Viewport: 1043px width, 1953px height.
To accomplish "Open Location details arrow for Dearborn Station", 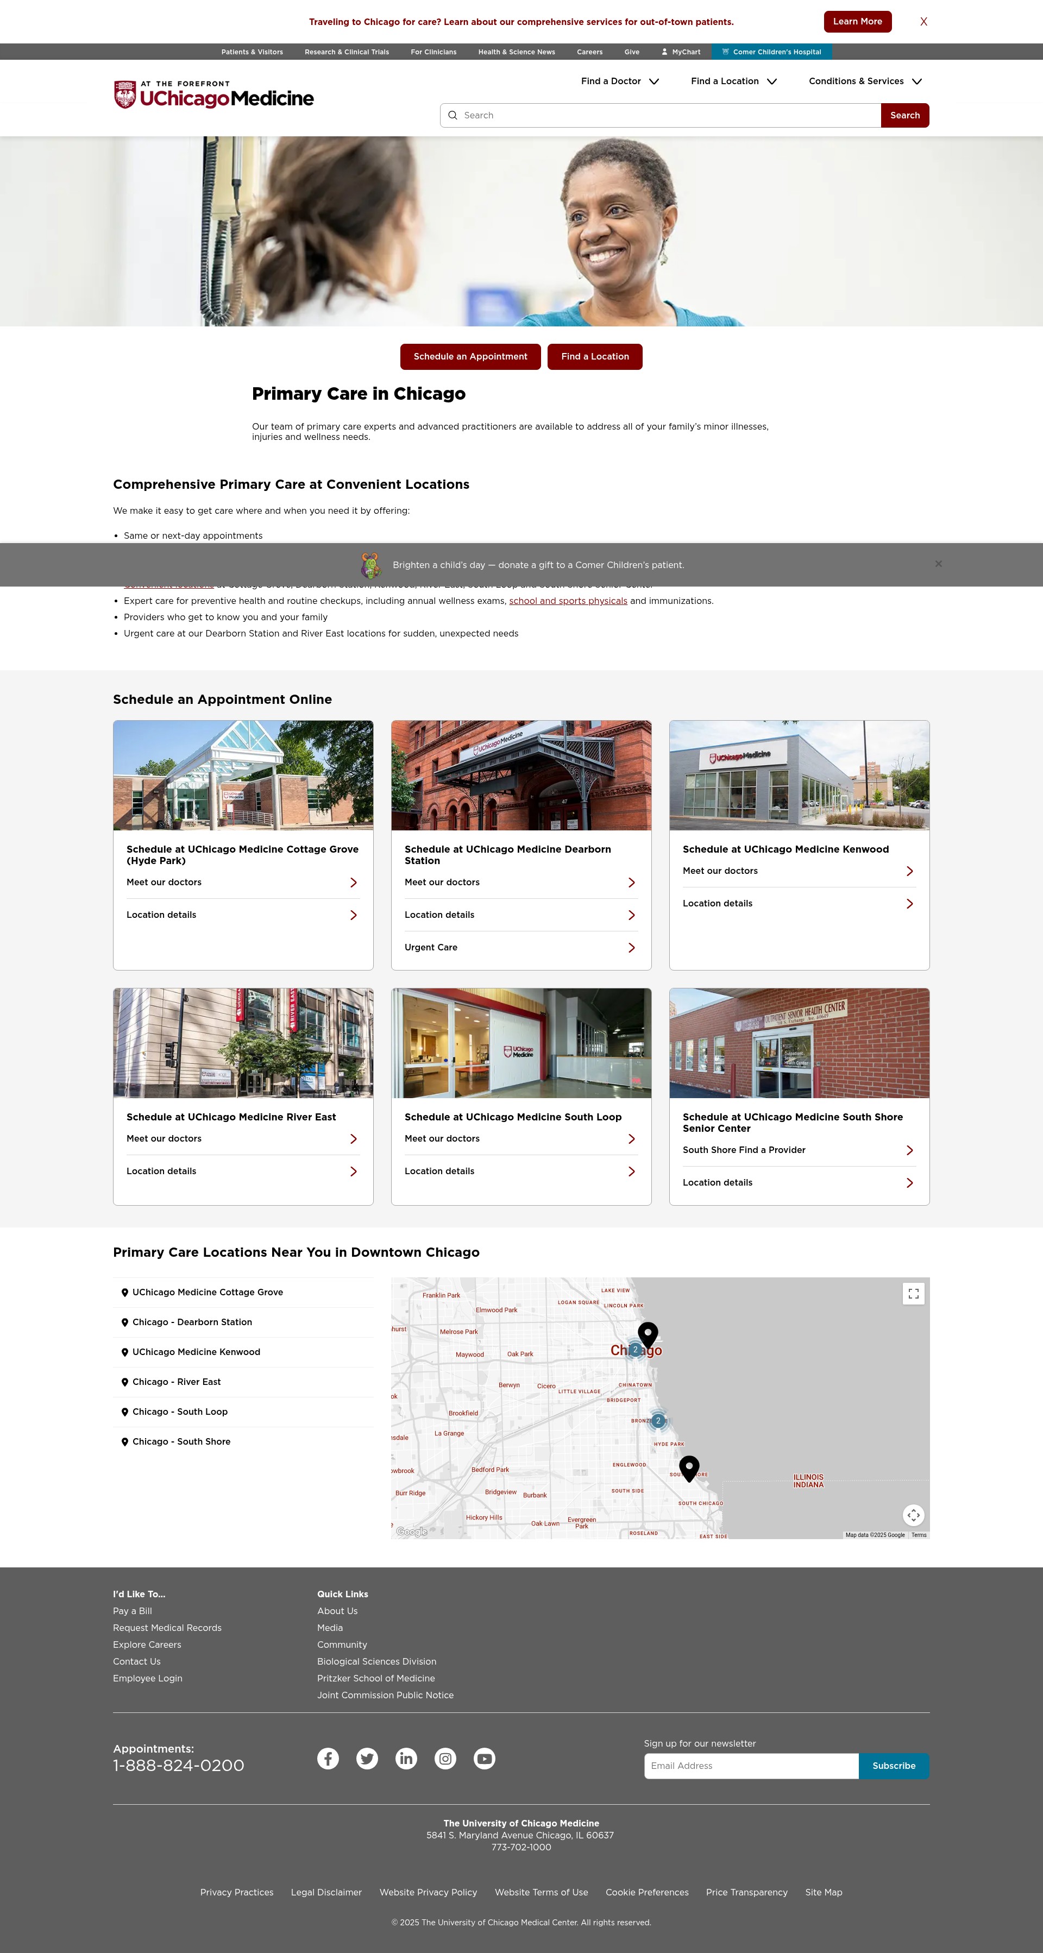I will [x=631, y=915].
